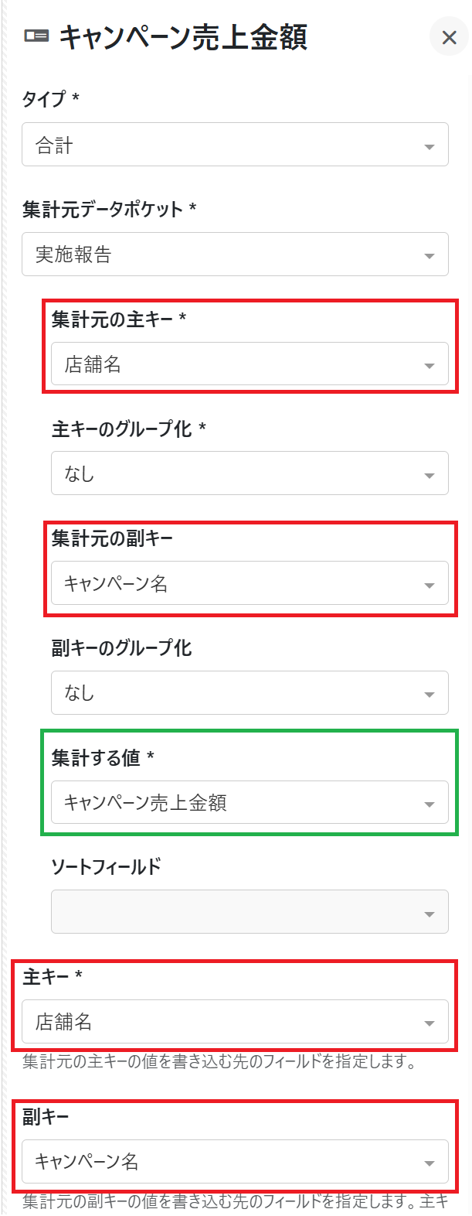Image resolution: width=472 pixels, height=1216 pixels.
Task: Click the arrow of the タイプ dropdown
Action: pyautogui.click(x=430, y=147)
